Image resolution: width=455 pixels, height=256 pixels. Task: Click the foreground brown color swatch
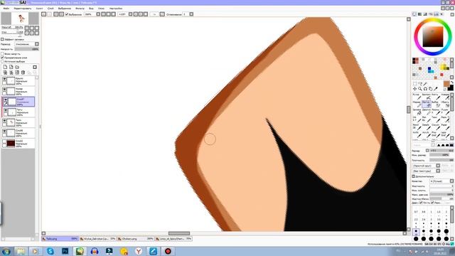point(446,84)
